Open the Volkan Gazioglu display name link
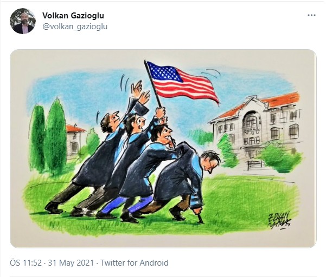 [x=73, y=16]
